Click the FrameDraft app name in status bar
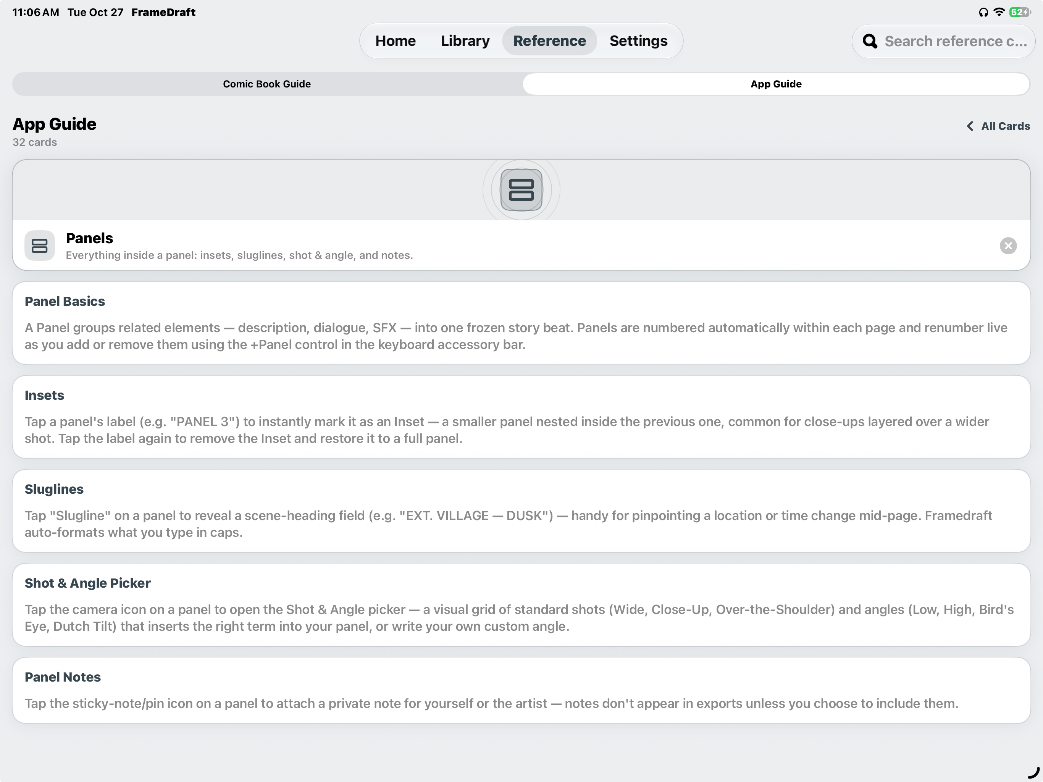Image resolution: width=1043 pixels, height=782 pixels. click(x=163, y=12)
